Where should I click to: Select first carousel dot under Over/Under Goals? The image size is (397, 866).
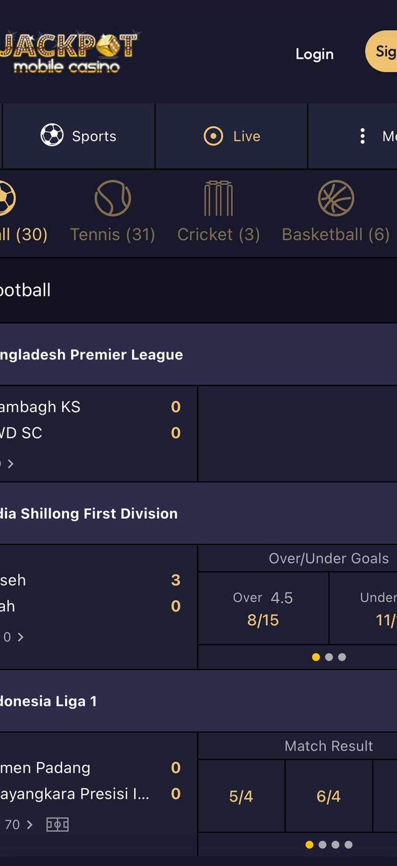pyautogui.click(x=316, y=657)
